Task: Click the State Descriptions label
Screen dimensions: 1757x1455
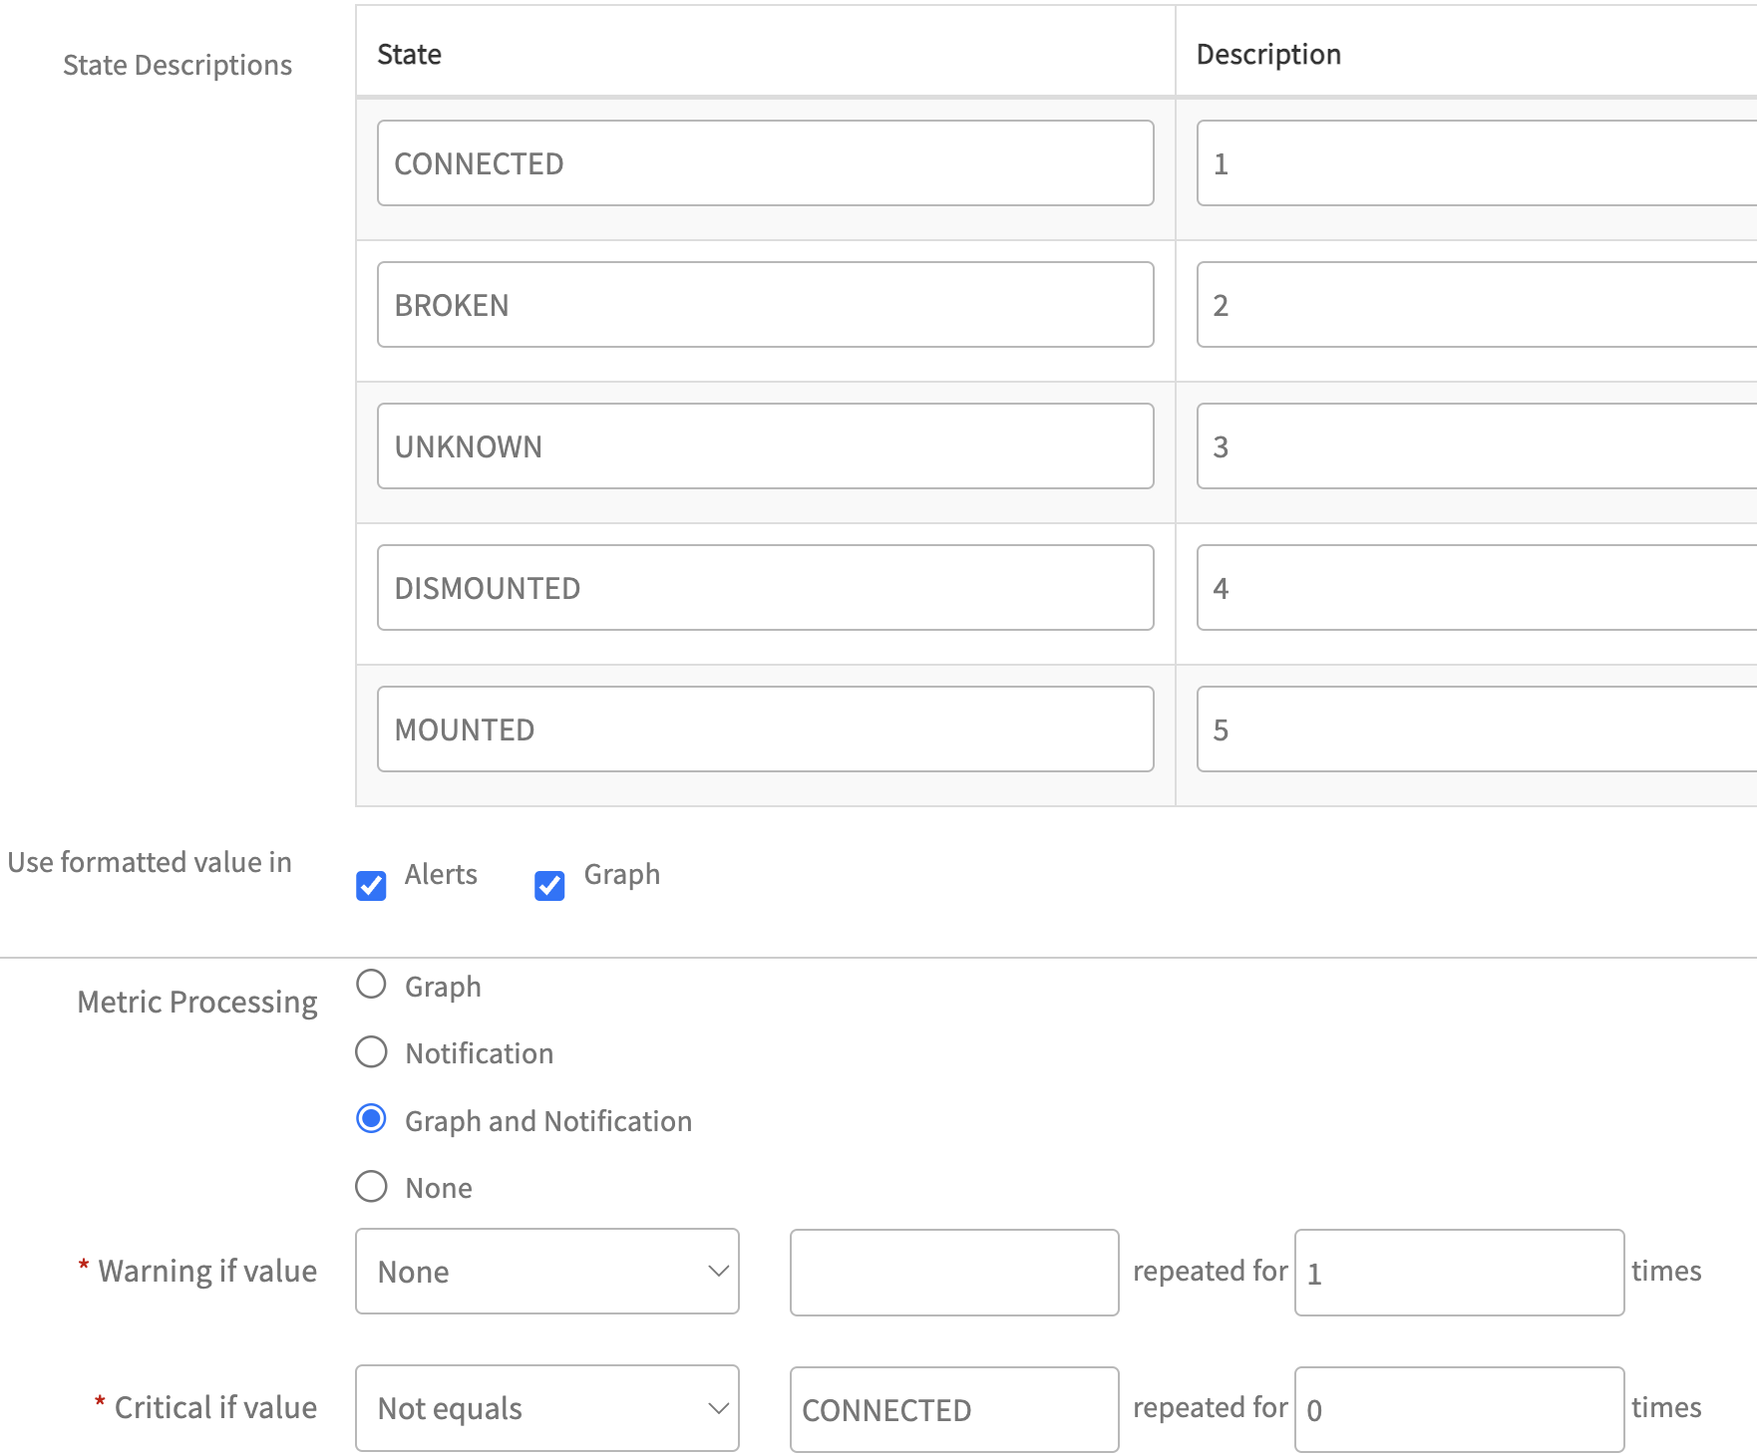Action: (177, 65)
